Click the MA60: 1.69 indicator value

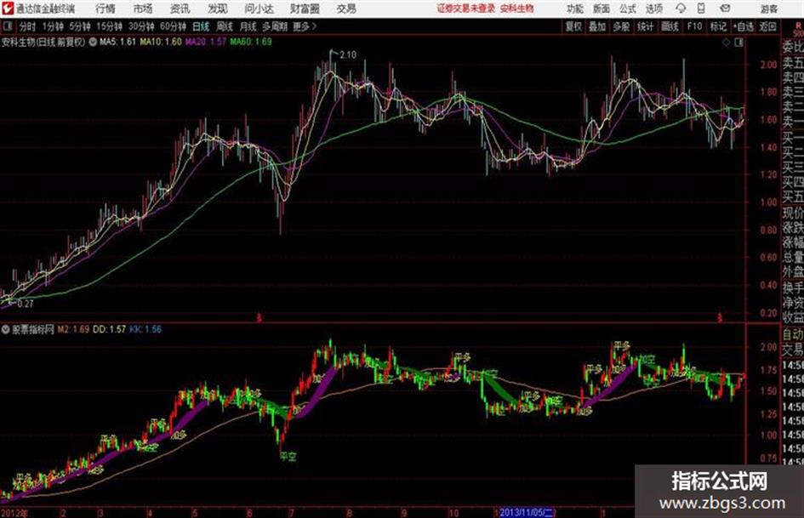(x=251, y=42)
